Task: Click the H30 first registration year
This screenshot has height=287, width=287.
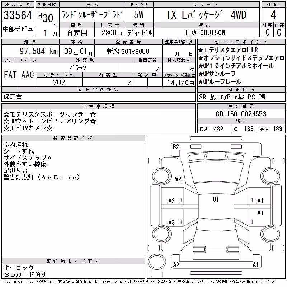Action: (46, 18)
